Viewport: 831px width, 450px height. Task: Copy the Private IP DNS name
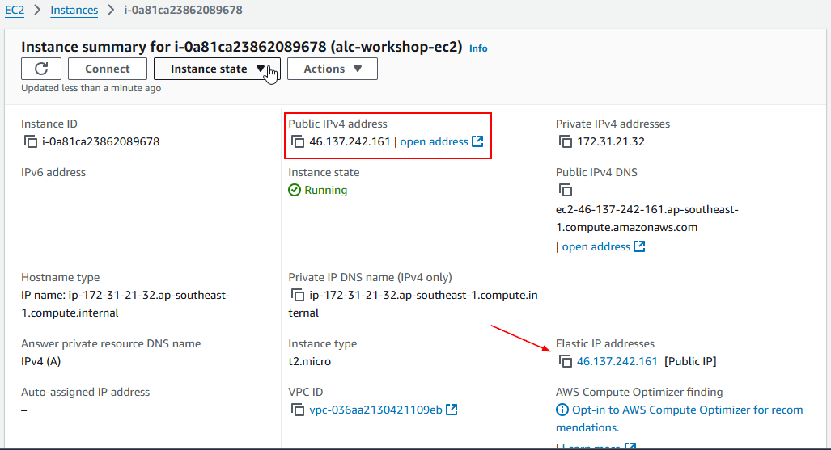(x=298, y=296)
